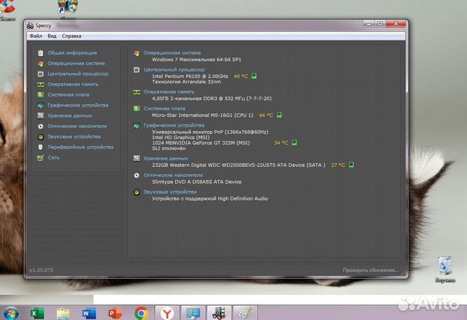Open the Справка menu
467x320 pixels.
[x=71, y=36]
